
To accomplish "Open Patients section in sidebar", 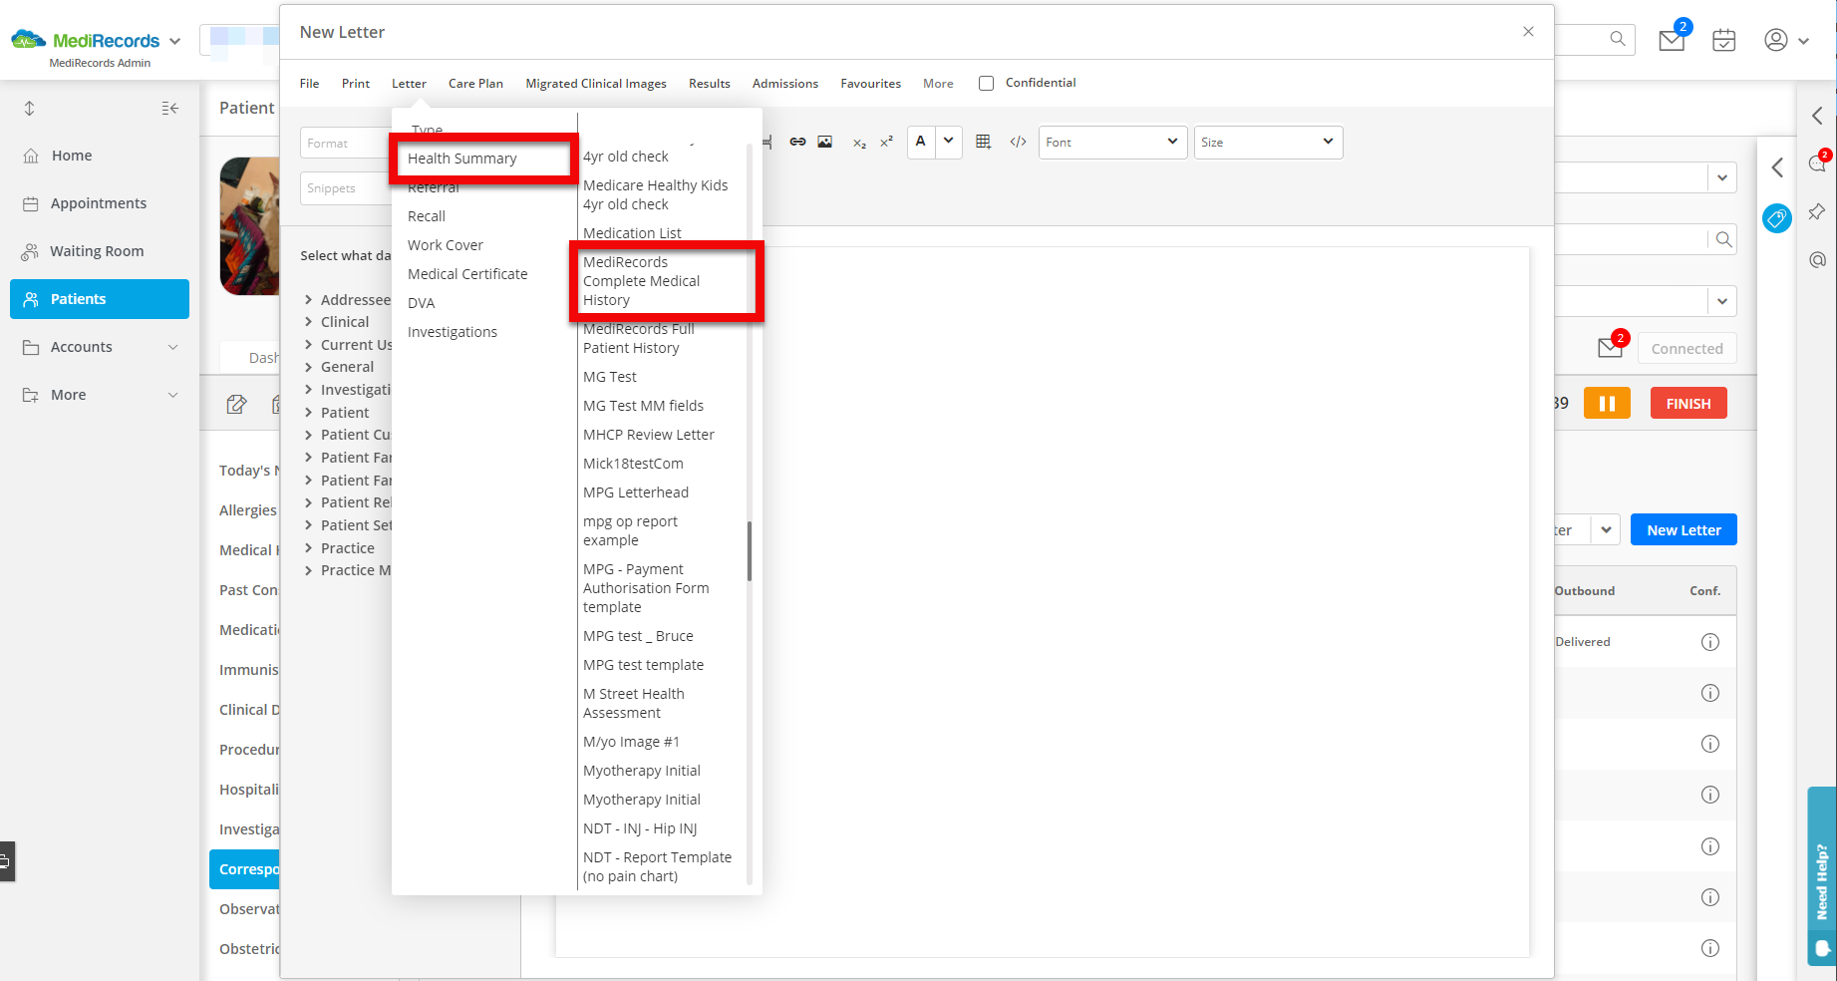I will [100, 299].
